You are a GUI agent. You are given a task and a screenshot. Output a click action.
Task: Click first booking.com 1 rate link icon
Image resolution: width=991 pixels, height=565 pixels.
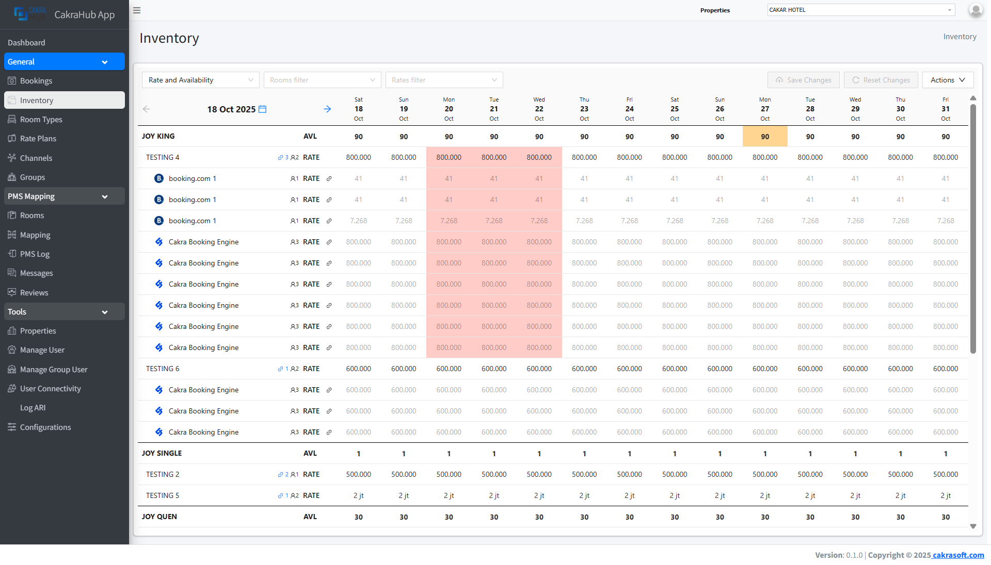tap(329, 179)
